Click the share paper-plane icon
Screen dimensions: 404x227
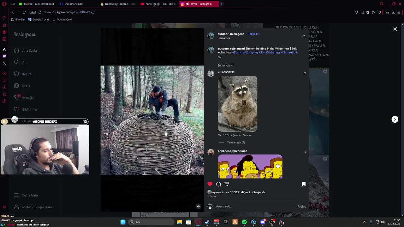(227, 184)
